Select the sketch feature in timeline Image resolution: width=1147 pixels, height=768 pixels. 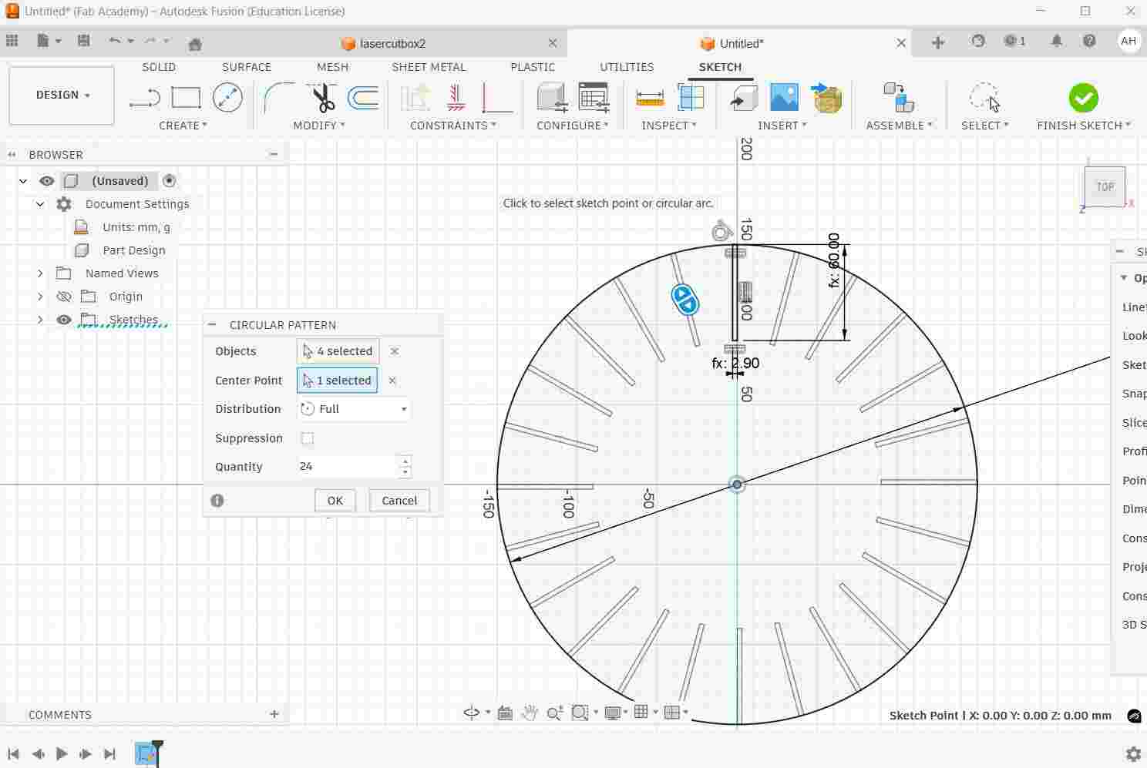tap(145, 754)
